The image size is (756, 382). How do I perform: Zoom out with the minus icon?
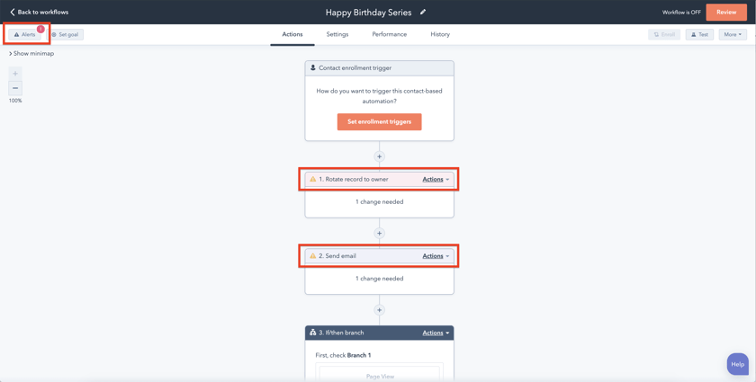pyautogui.click(x=15, y=88)
